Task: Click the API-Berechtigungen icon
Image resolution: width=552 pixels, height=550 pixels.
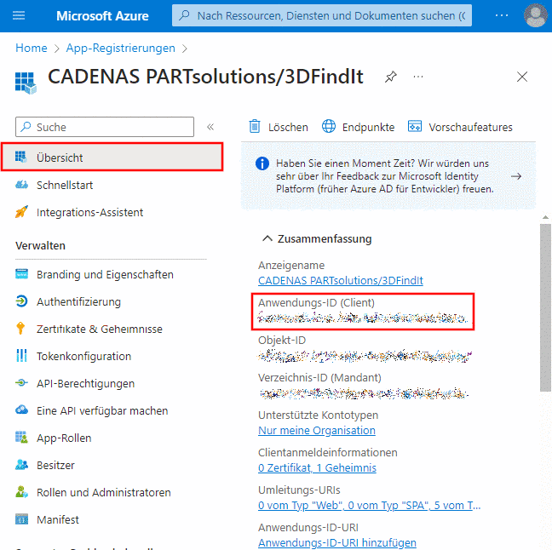Action: 21,382
